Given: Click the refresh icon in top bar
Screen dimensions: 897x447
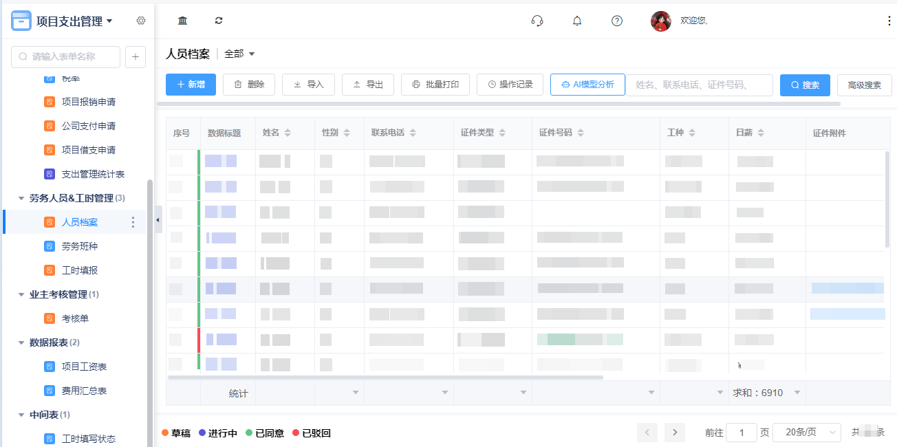Looking at the screenshot, I should 219,21.
